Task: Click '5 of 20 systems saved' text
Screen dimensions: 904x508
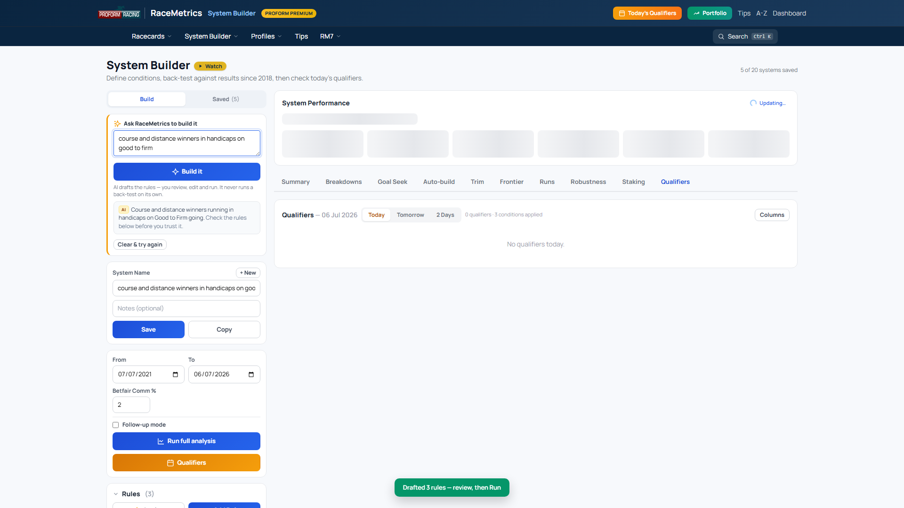Action: click(x=769, y=70)
